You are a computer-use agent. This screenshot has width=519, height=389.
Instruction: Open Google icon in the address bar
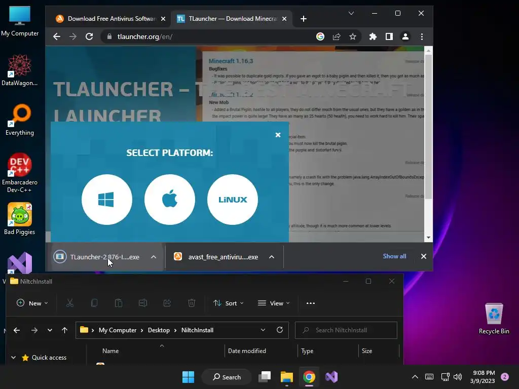pyautogui.click(x=320, y=36)
